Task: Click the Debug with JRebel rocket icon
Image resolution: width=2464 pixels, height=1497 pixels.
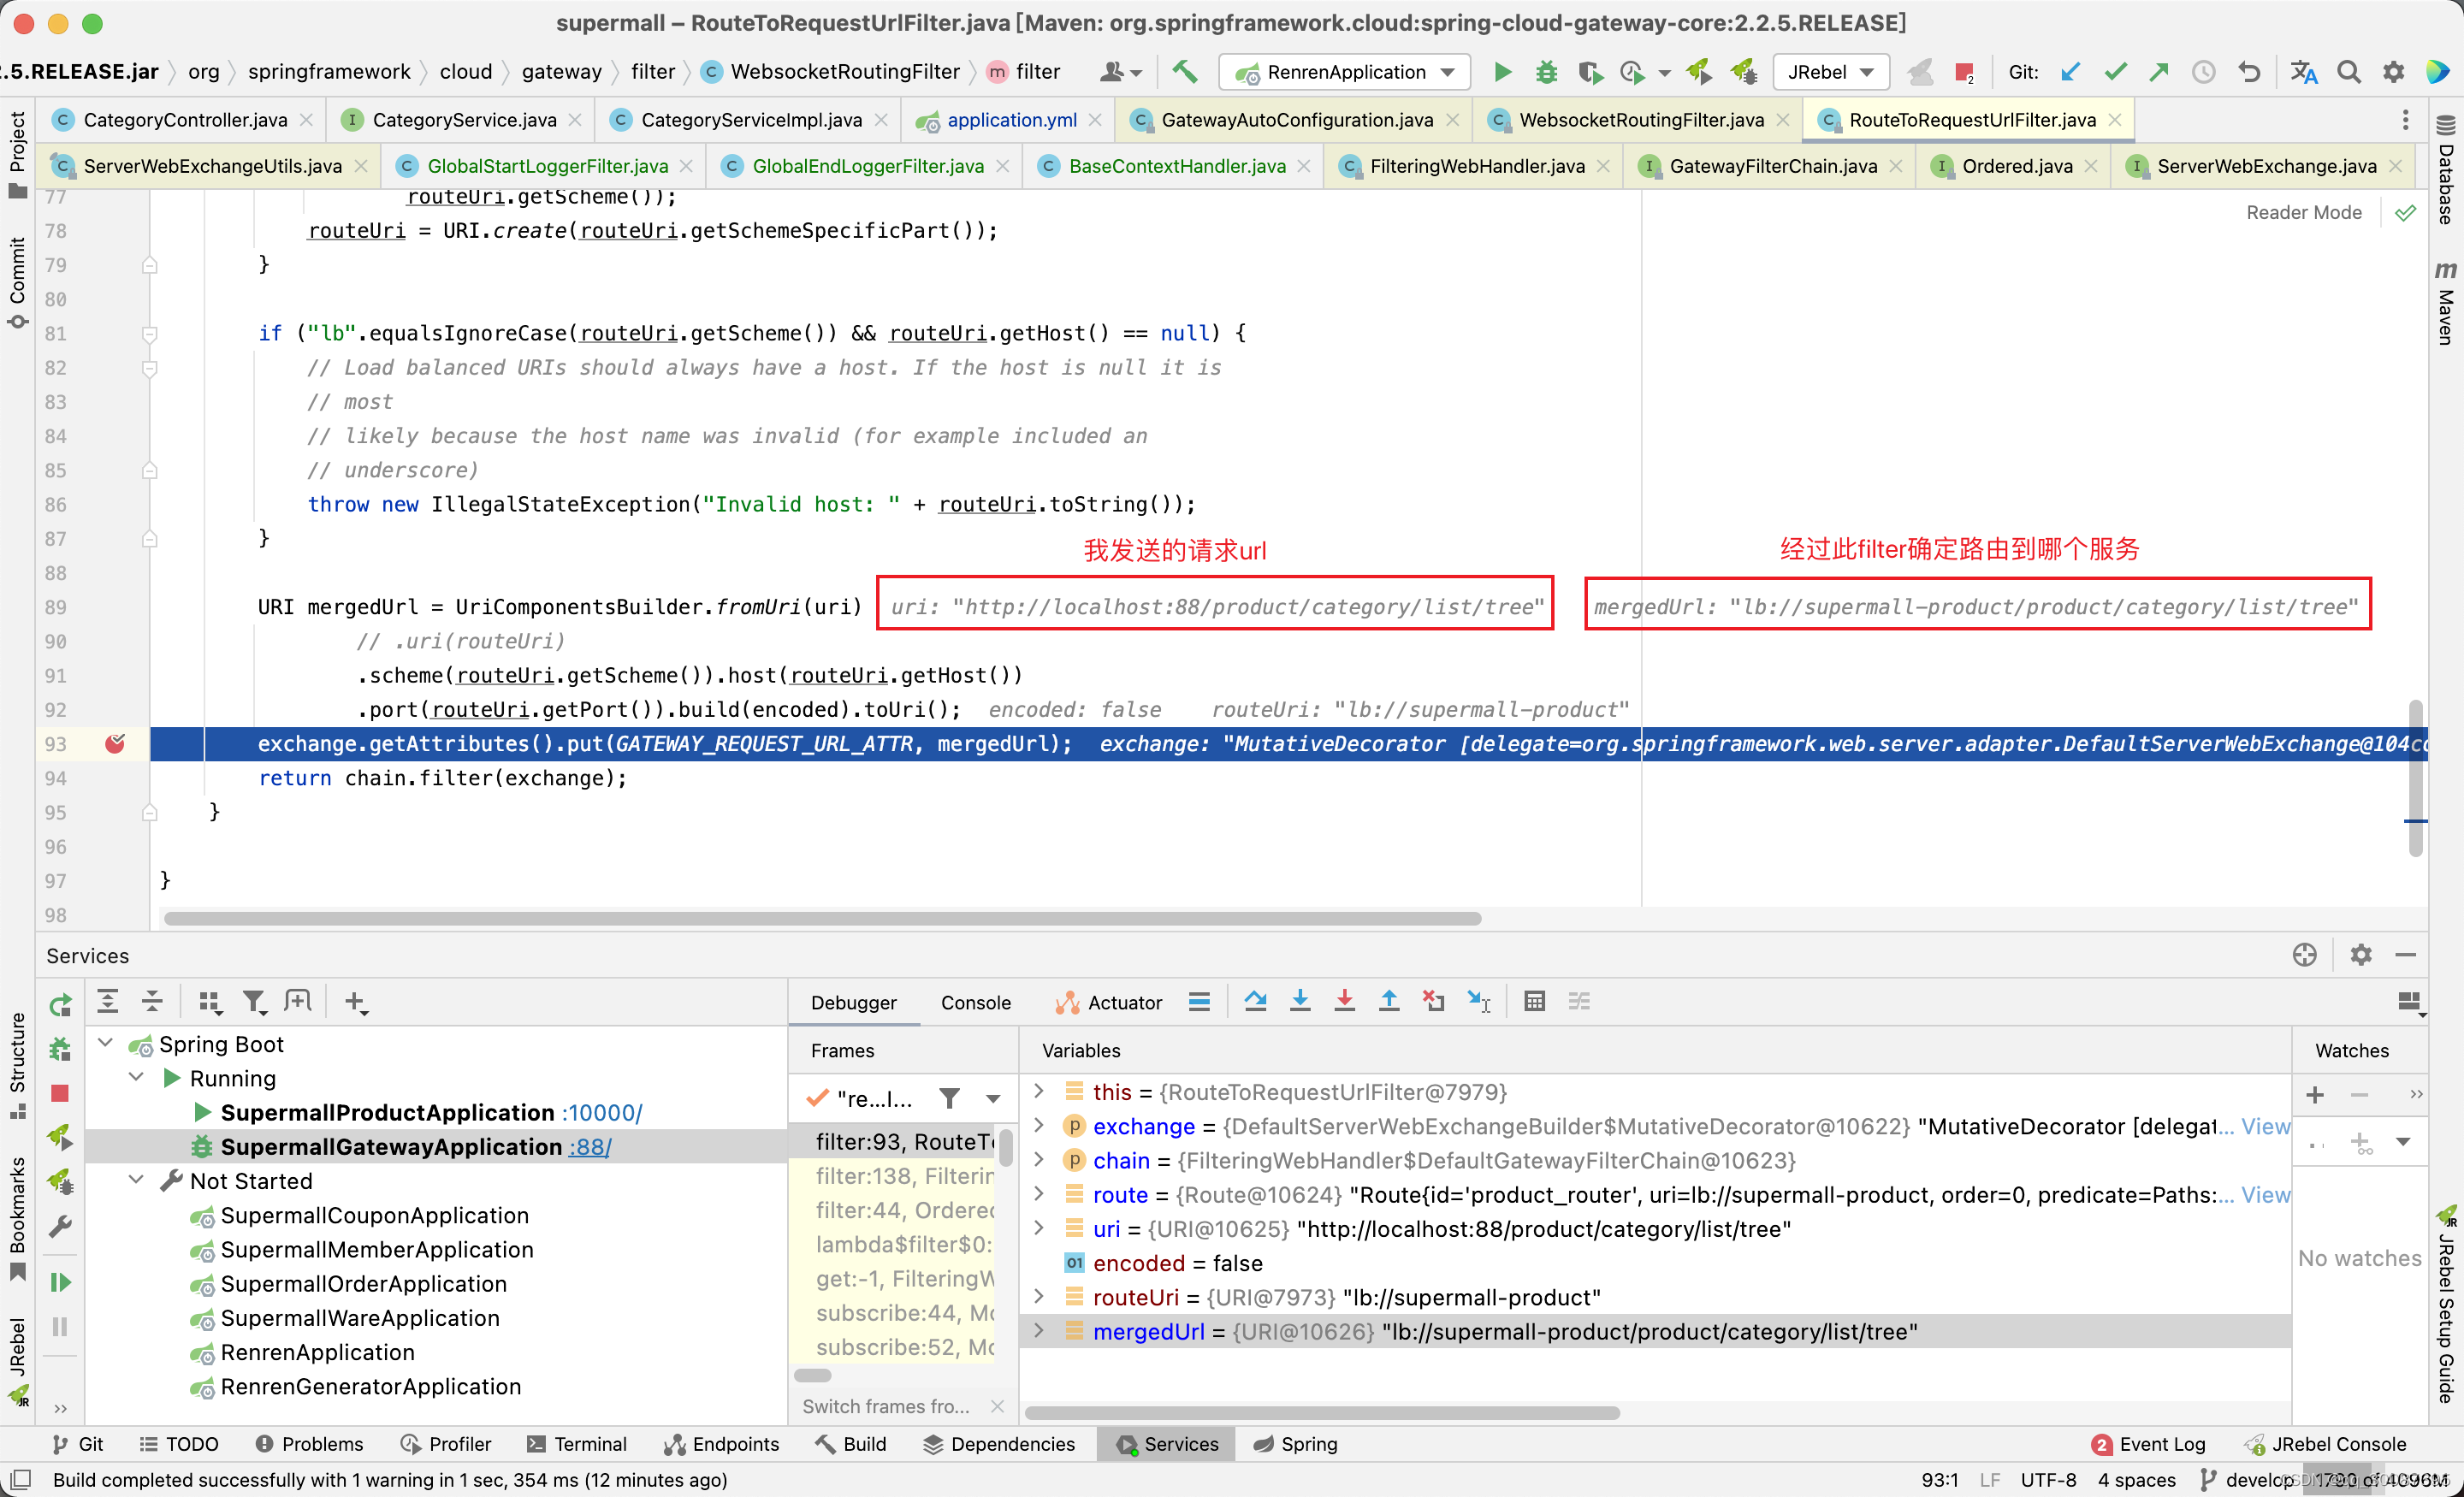Action: click(x=1744, y=72)
